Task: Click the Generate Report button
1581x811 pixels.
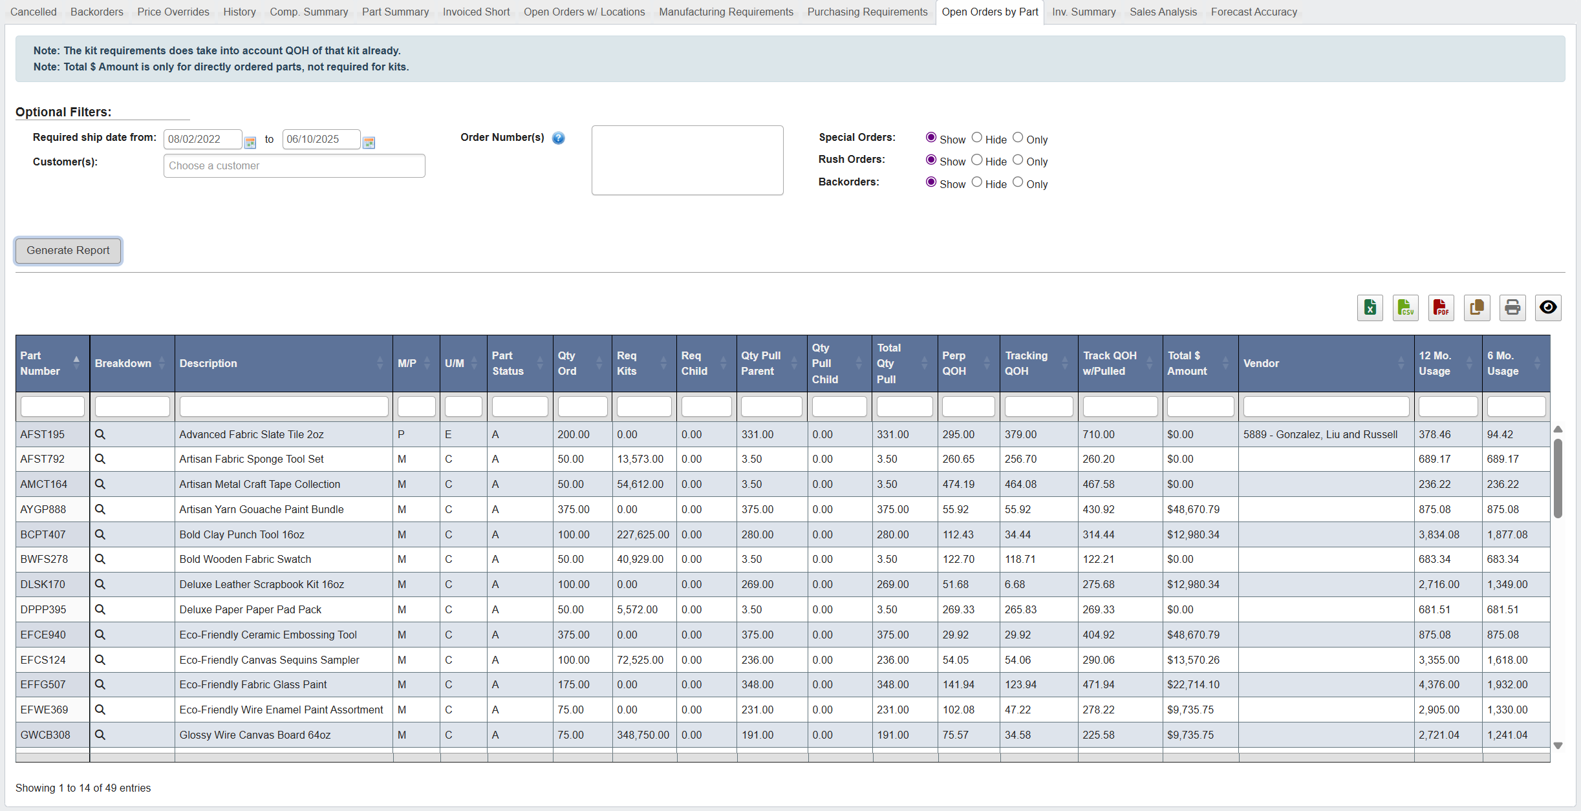Action: [x=67, y=251]
